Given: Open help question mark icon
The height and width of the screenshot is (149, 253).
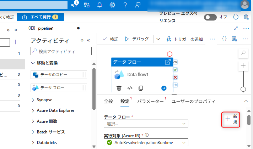Looking at the screenshot, I should (x=125, y=5).
